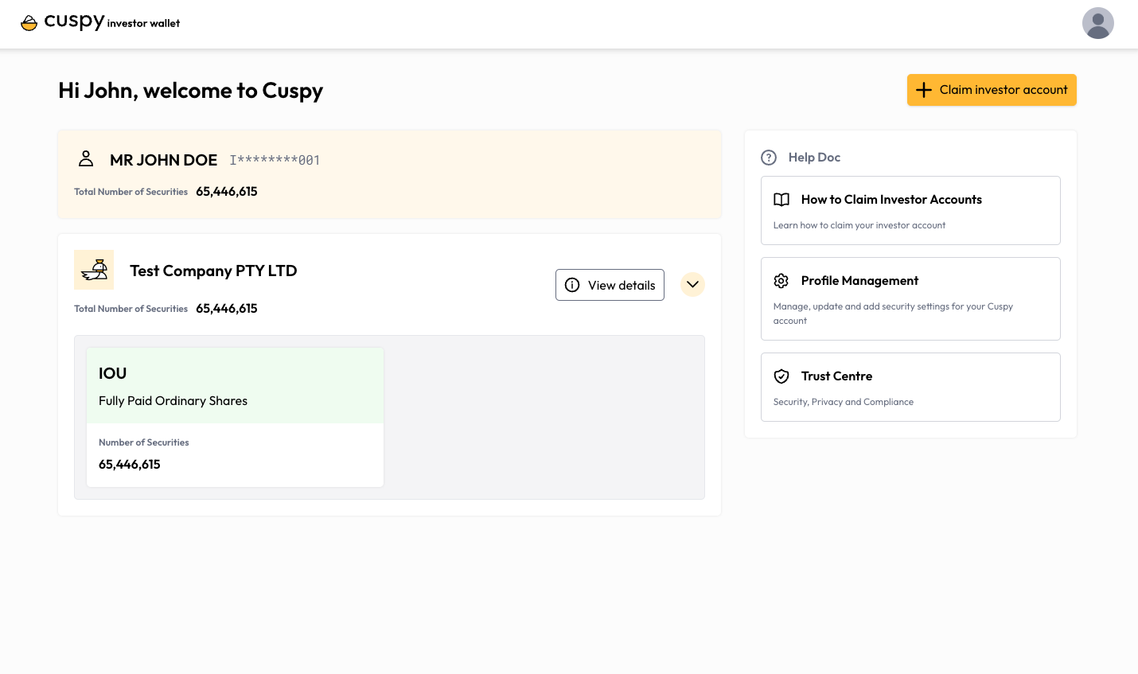Click Learn how to claim your investor account
This screenshot has width=1138, height=674.
point(859,226)
